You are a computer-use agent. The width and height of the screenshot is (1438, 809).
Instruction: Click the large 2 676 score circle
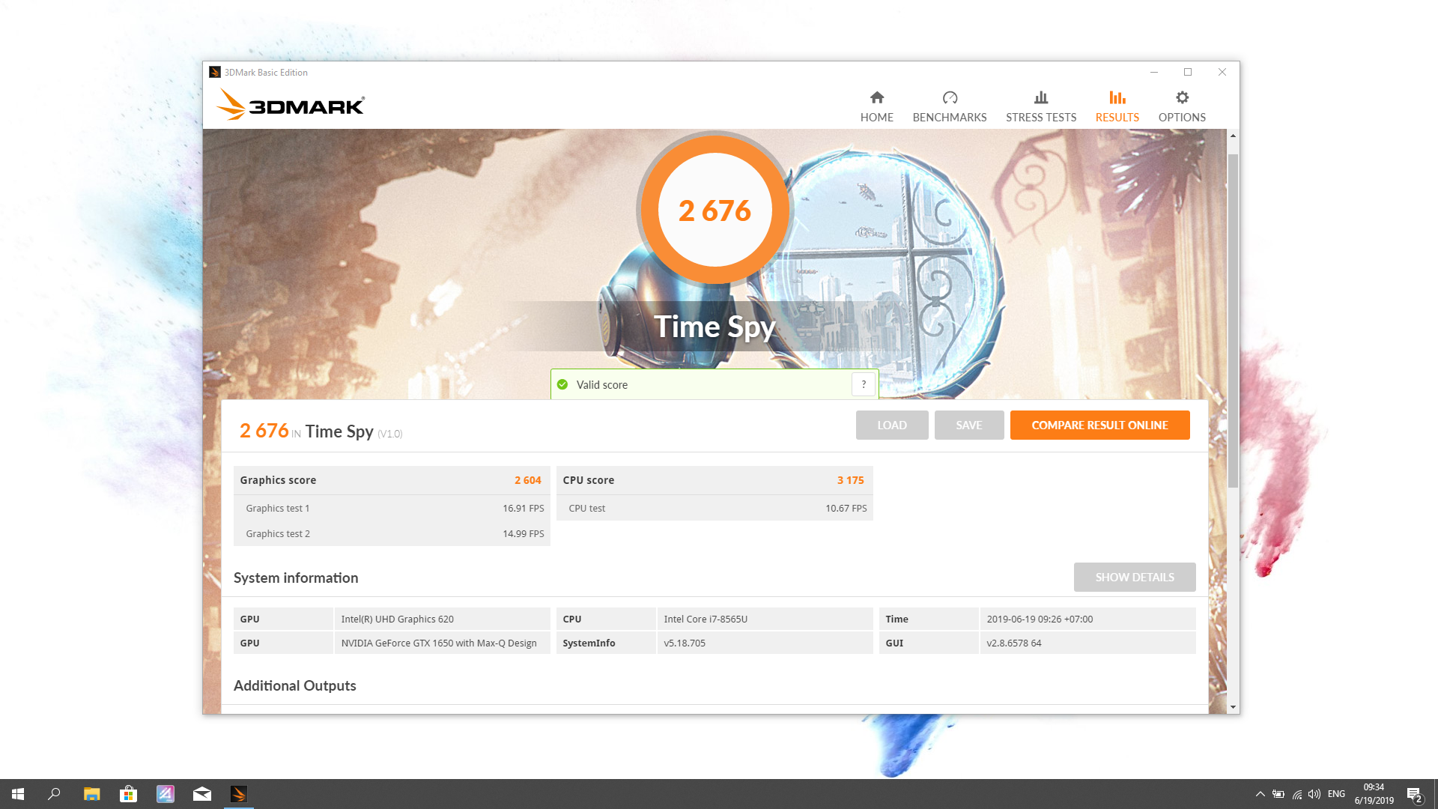click(715, 210)
